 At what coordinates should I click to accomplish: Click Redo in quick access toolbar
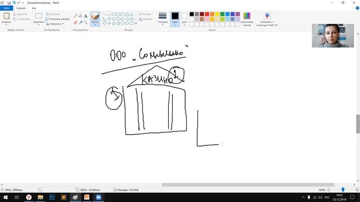coord(19,3)
